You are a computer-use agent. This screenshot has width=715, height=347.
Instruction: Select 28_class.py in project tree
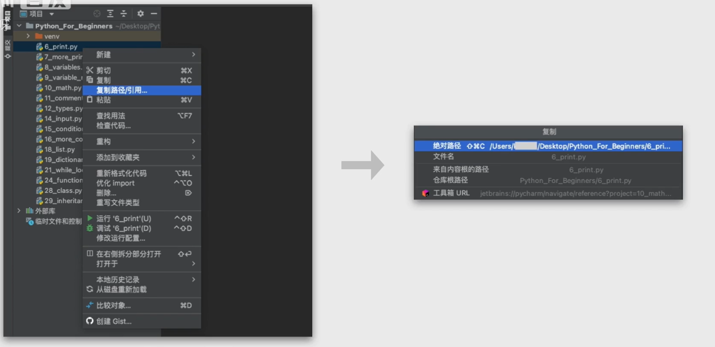[59, 191]
